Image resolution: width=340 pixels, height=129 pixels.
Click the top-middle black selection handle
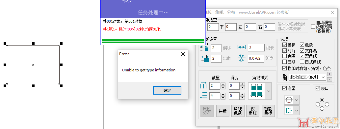point(33,44)
